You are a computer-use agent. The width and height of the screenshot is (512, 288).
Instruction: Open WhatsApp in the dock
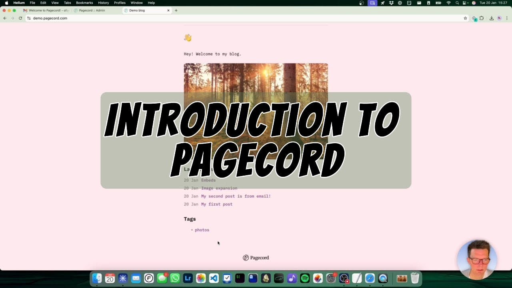(x=175, y=278)
